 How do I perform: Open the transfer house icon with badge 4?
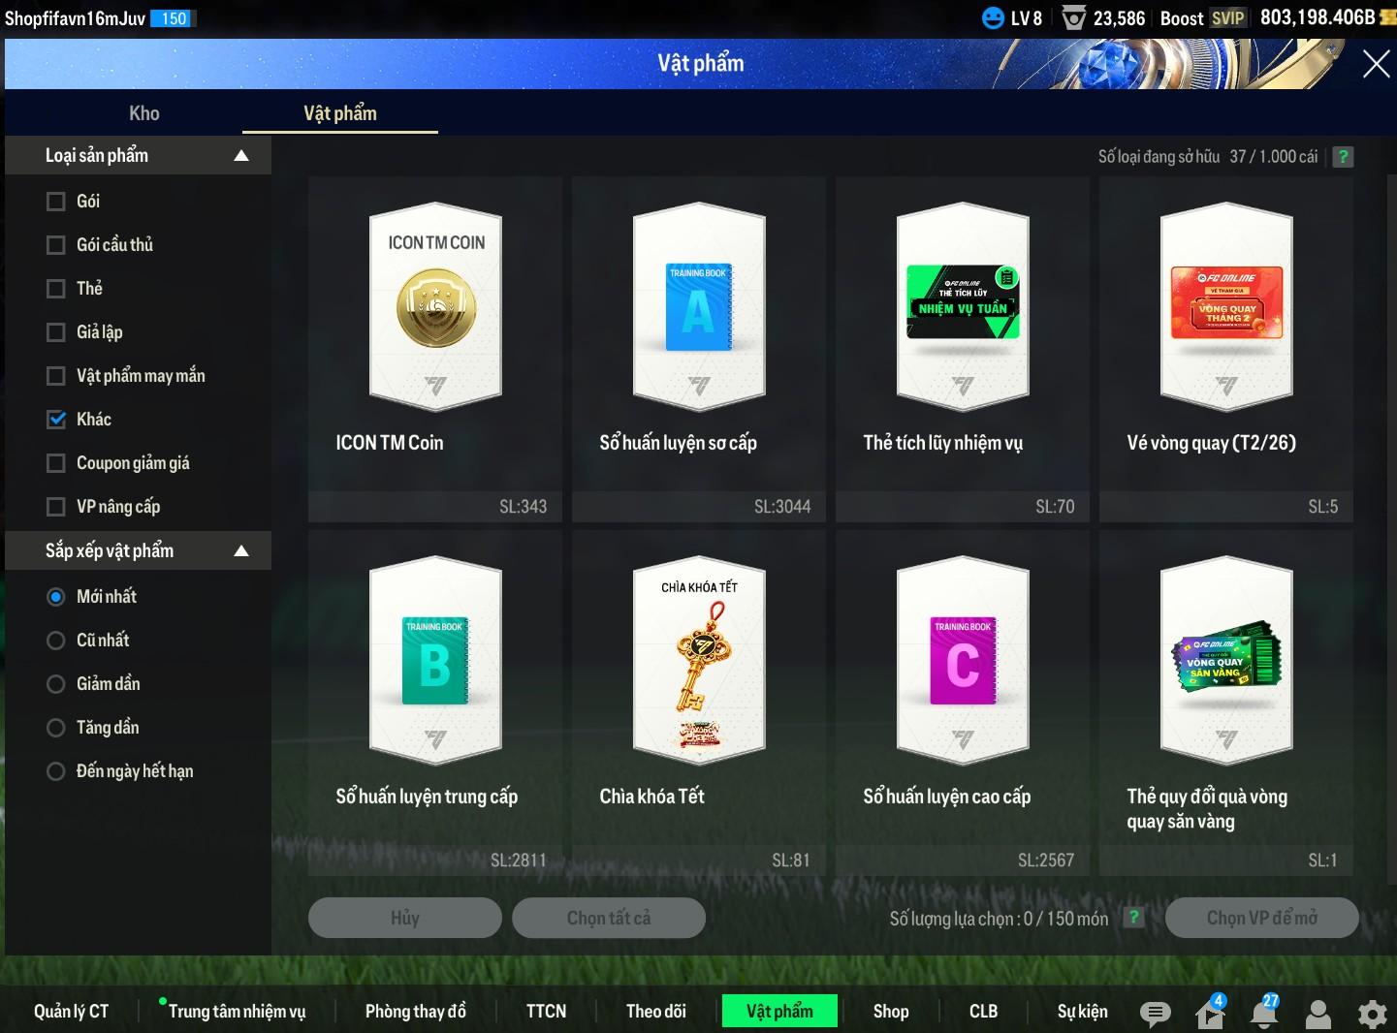pyautogui.click(x=1210, y=1013)
